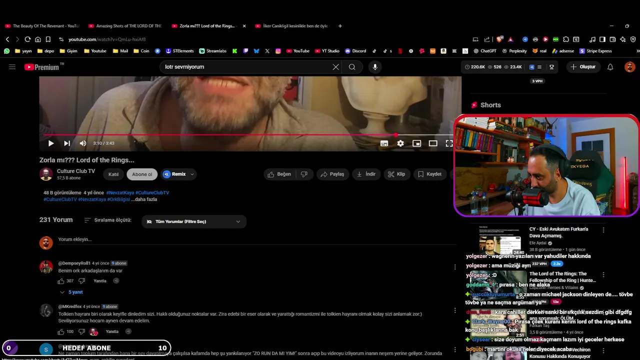Reload the current page
Screen dimensions: 640x360
pos(27,39)
